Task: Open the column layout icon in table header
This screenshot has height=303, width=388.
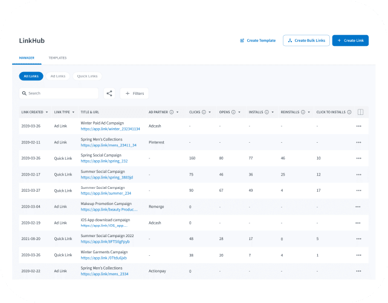Action: coord(360,112)
